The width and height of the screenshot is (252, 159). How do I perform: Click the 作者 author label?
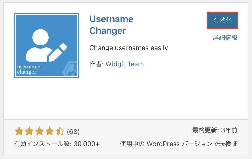pyautogui.click(x=96, y=64)
